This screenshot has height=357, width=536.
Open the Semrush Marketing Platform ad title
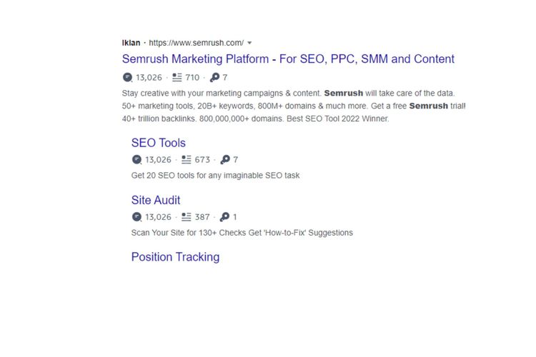288,59
